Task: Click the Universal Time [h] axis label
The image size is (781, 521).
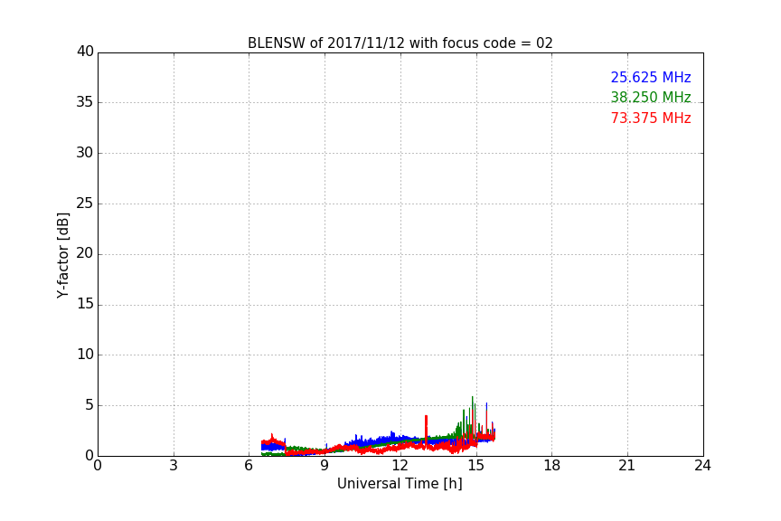Action: pos(400,484)
